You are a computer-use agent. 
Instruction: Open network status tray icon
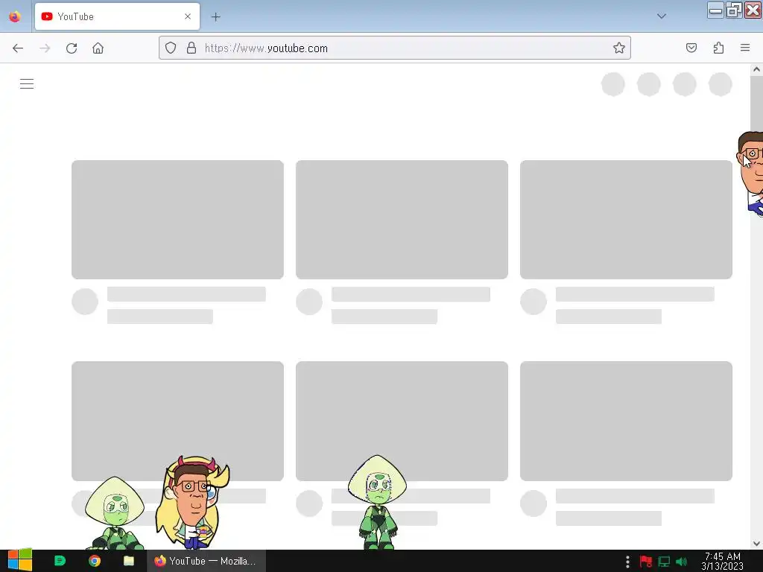pos(664,562)
